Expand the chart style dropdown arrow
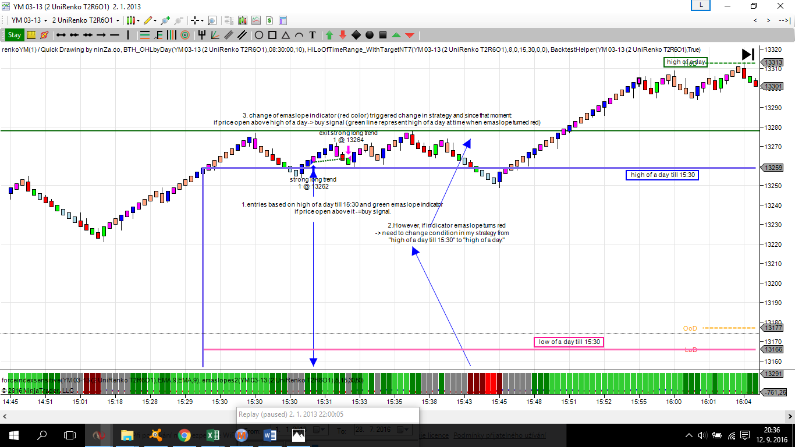The width and height of the screenshot is (795, 447). click(139, 20)
